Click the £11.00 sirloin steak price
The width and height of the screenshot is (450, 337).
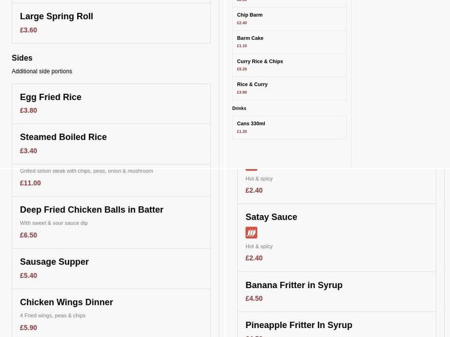point(29,183)
